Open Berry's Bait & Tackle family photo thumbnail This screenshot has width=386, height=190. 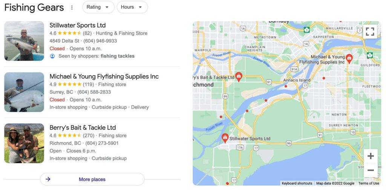pyautogui.click(x=24, y=143)
